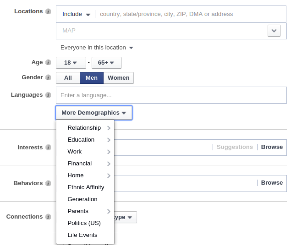This screenshot has width=307, height=245.
Task: Click Browse next to Interests
Action: 272,147
